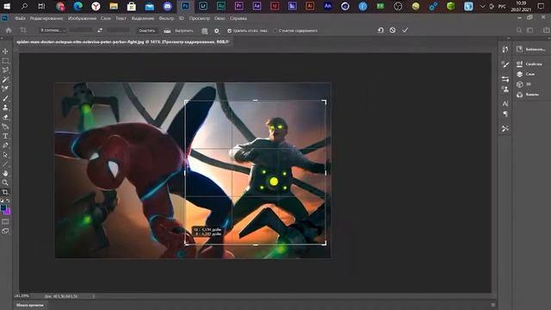Open the Слои menu

106,18
